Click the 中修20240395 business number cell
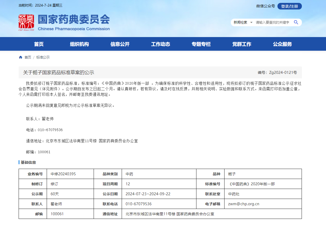 tap(63, 174)
